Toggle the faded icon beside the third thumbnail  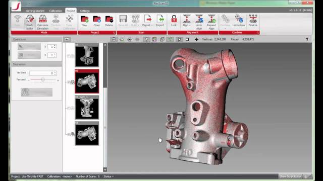[71, 108]
